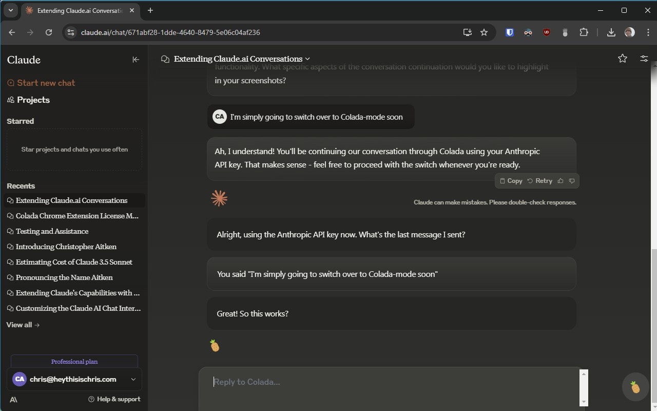The width and height of the screenshot is (657, 411).
Task: Open the eyeglasses incognito-style extension icon
Action: tap(528, 32)
